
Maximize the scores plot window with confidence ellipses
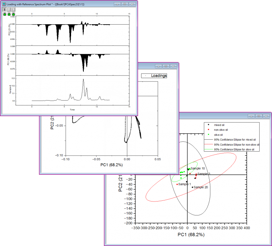pyautogui.click(x=259, y=116)
